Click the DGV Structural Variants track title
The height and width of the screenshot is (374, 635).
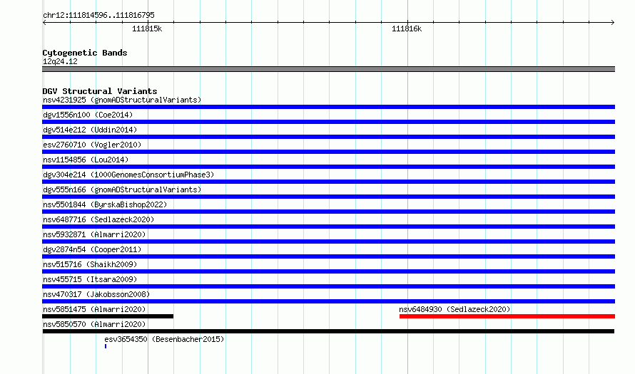tap(100, 91)
